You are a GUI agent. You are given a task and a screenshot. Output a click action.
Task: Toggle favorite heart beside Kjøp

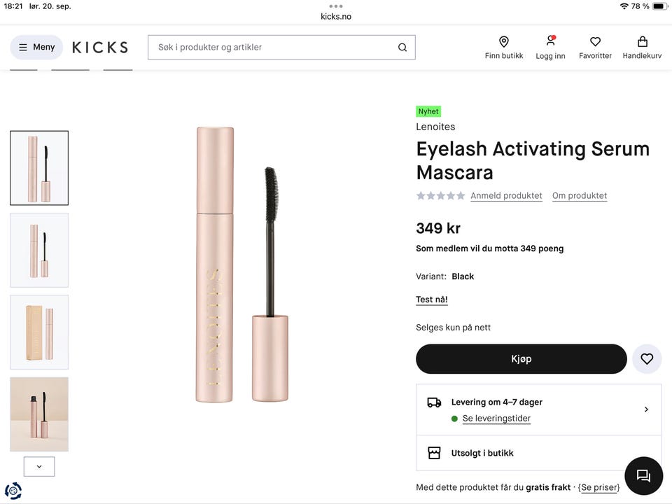click(647, 359)
